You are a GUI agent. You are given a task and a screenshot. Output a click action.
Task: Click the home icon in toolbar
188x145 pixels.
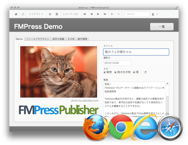16,14
